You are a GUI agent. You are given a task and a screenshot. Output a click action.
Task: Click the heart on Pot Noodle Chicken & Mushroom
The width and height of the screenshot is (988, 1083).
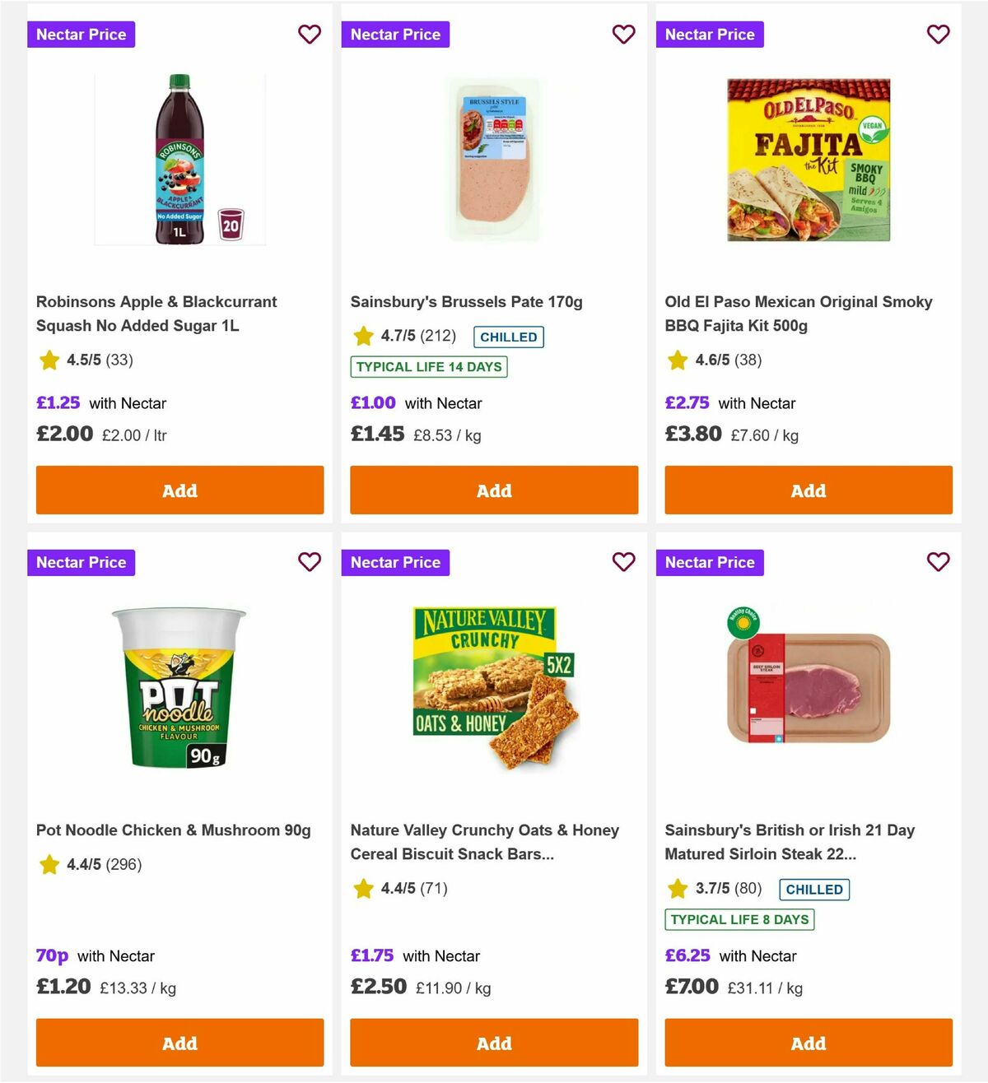pos(310,562)
